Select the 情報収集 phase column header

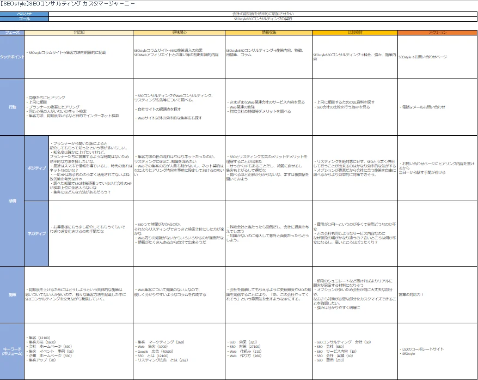(x=268, y=33)
